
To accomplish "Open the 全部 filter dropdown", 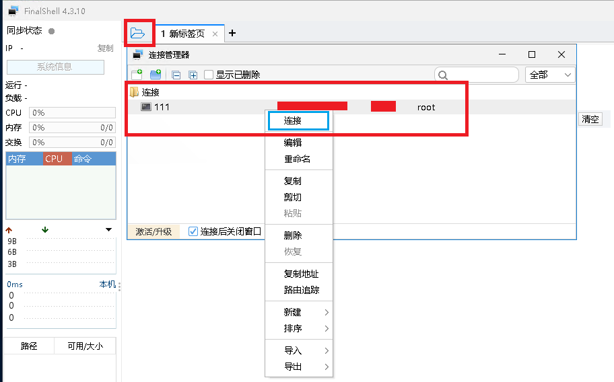I will point(549,75).
